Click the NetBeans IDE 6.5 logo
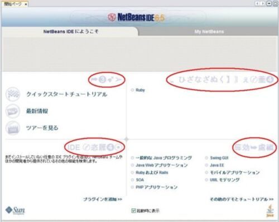279x222 pixels. [x=136, y=17]
